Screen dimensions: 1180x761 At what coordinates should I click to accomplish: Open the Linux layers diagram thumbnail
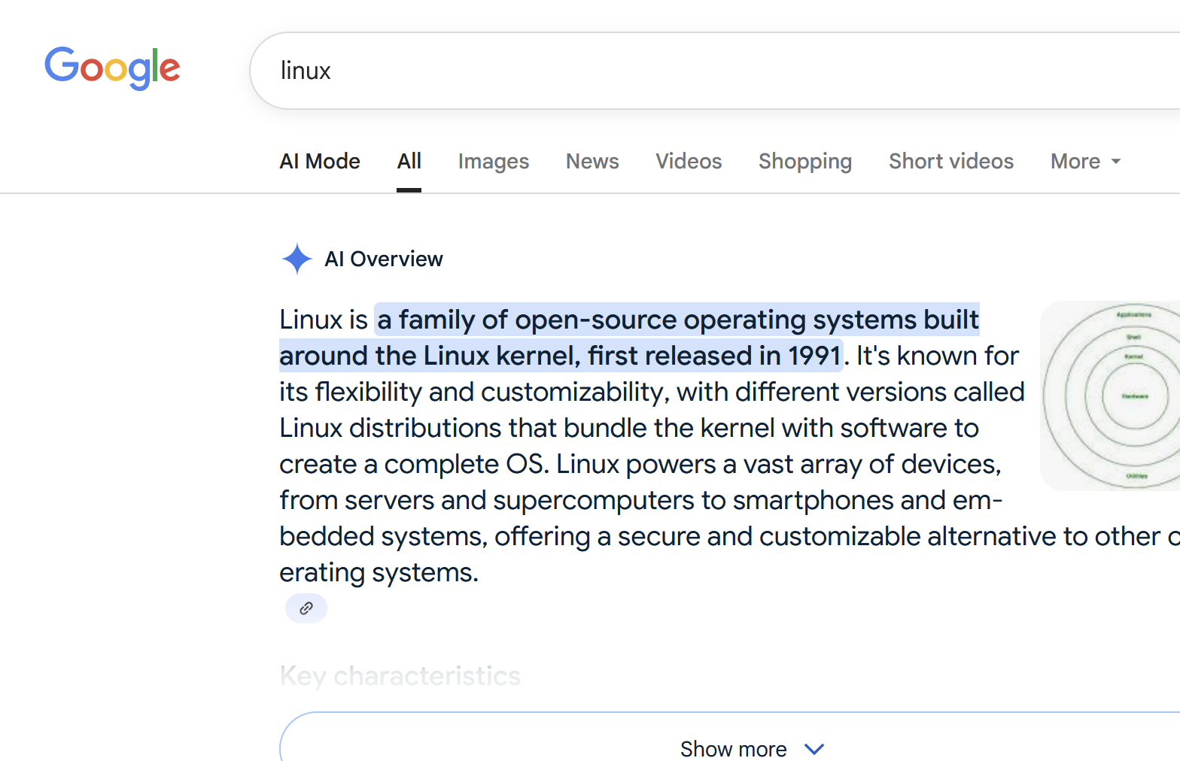tap(1110, 396)
